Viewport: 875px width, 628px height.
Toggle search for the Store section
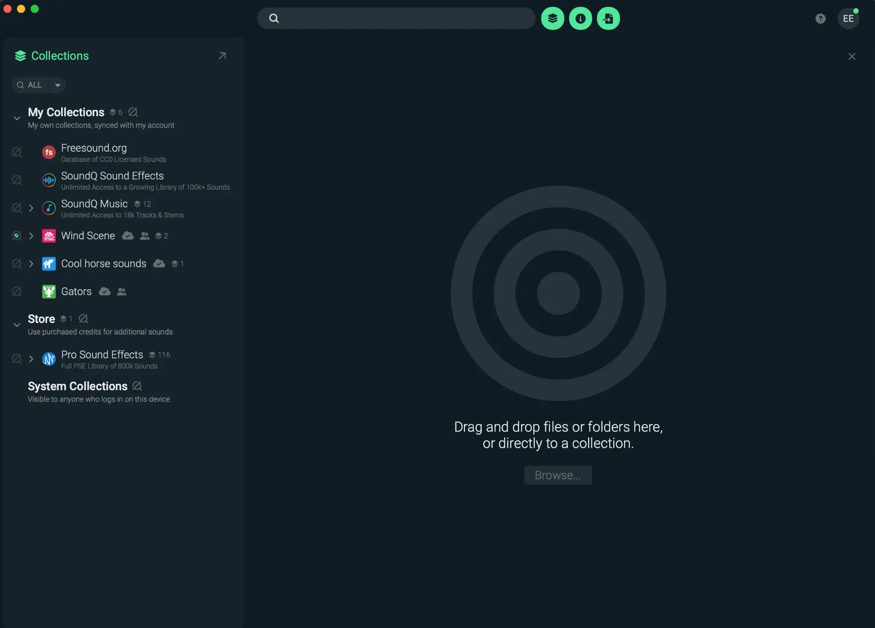tap(83, 319)
